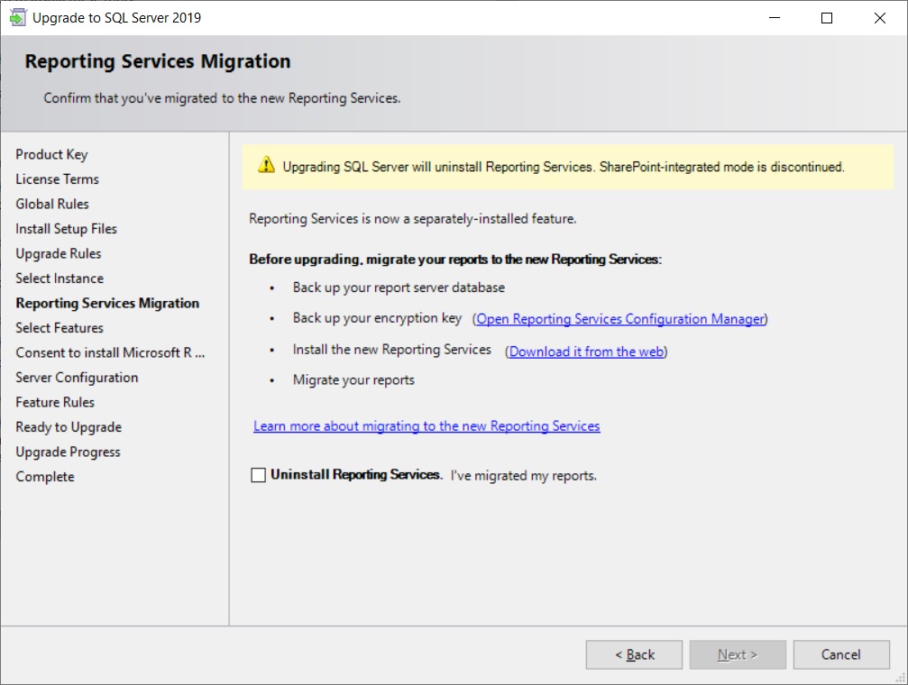Viewport: 908px width, 685px height.
Task: Follow the Download it from the web link
Action: pyautogui.click(x=586, y=352)
